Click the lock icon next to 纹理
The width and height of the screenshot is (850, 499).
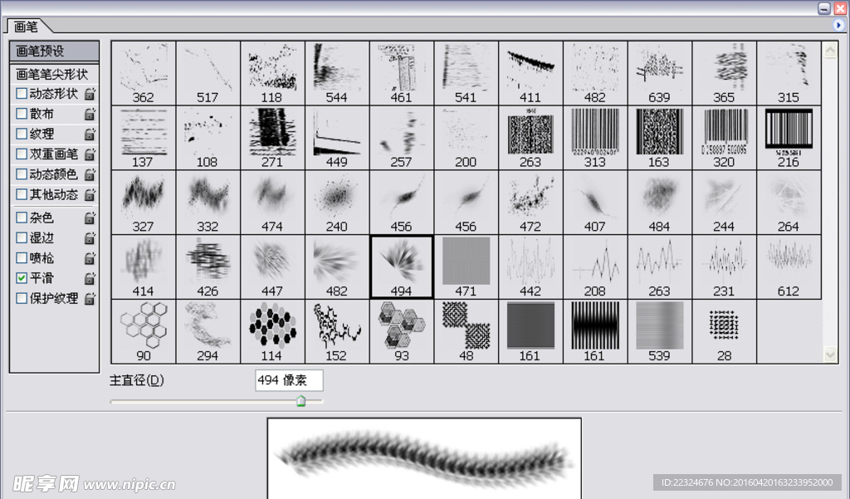click(x=90, y=134)
